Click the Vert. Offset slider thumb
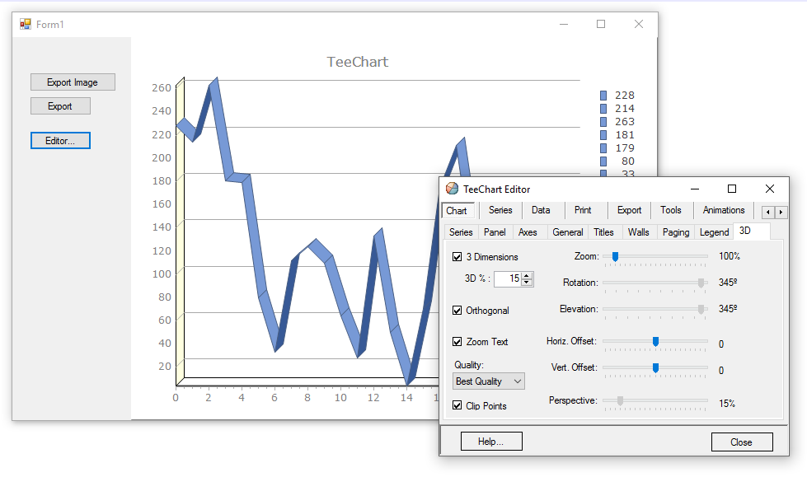This screenshot has width=807, height=477. point(655,367)
